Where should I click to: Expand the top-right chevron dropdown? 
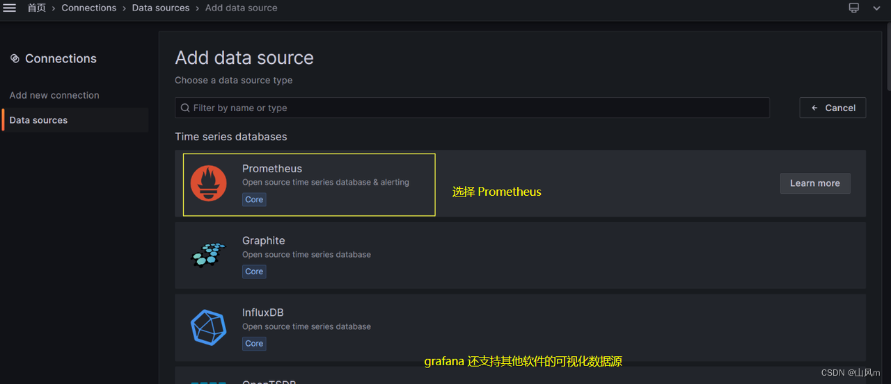pos(876,8)
